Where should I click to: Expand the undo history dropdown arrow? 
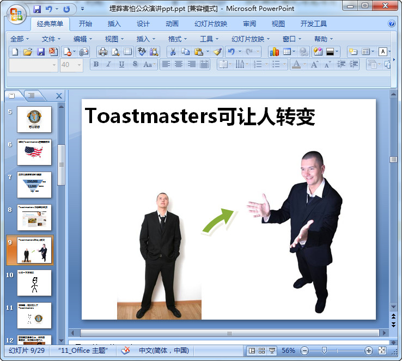pos(240,52)
